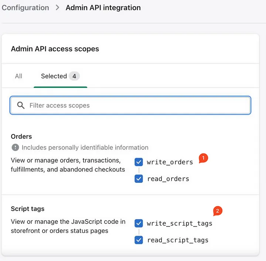Screen dimensions: 266x261
Task: Switch to the All tab
Action: [x=18, y=76]
